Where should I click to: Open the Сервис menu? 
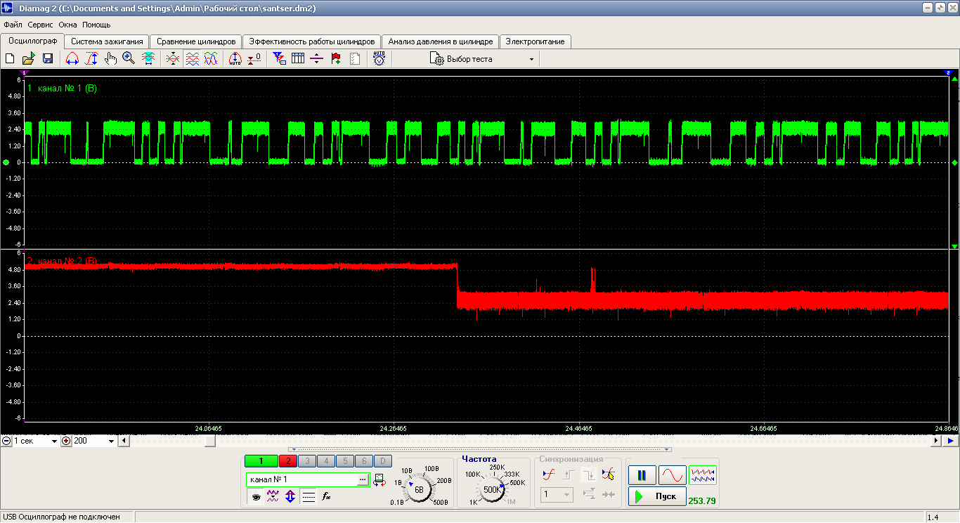click(x=41, y=25)
